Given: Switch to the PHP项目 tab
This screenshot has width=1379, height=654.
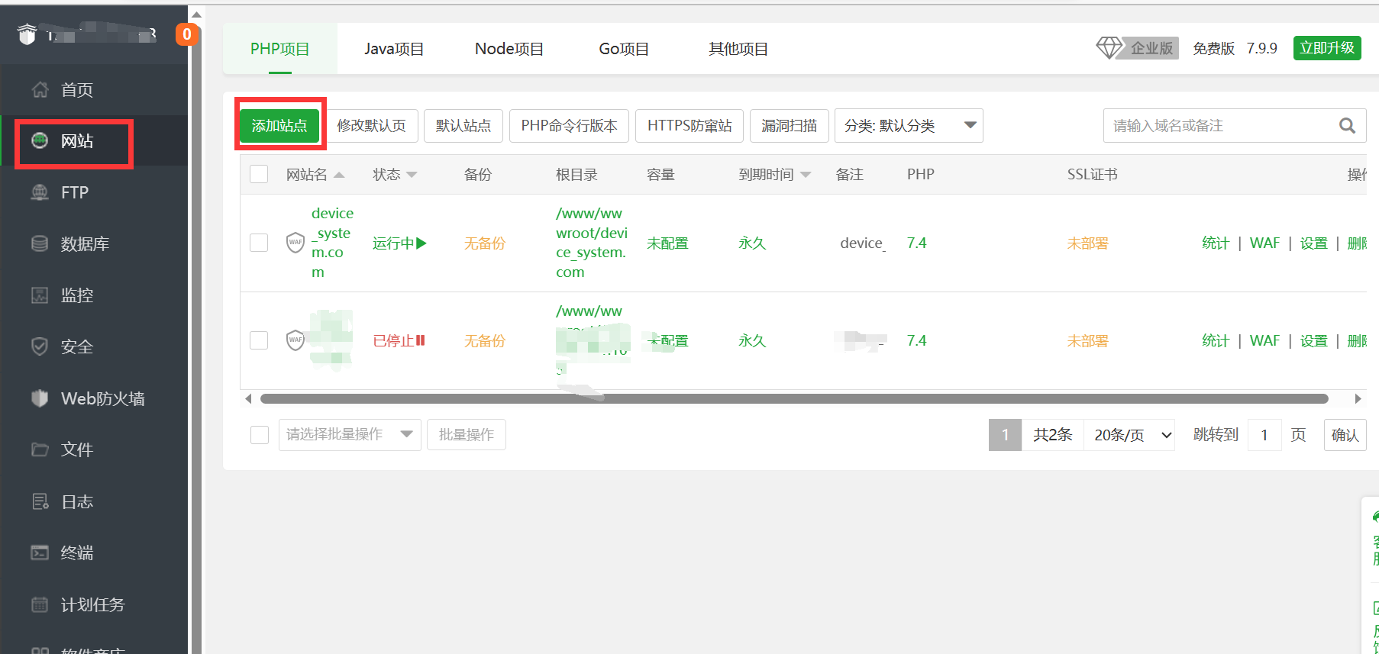Looking at the screenshot, I should [x=280, y=49].
